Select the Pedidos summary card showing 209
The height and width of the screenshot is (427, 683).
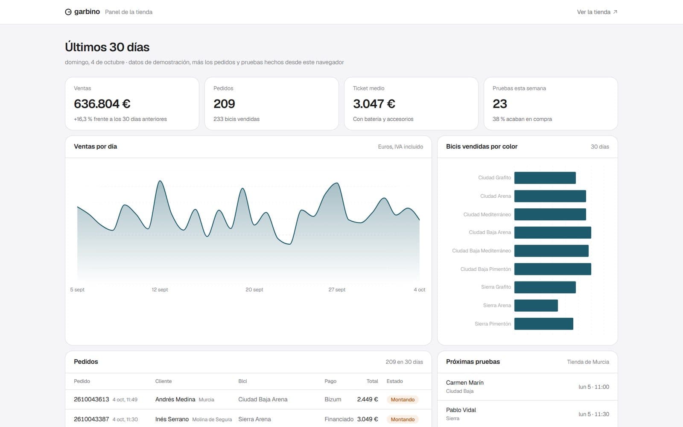[x=271, y=103]
